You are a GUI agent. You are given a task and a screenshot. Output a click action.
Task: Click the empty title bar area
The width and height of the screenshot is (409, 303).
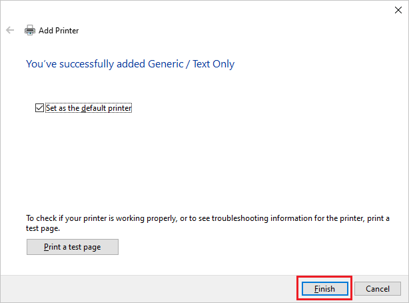tap(200, 9)
